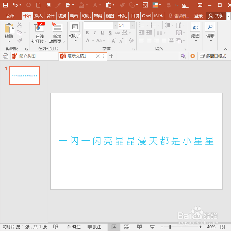Open font size dropdown arrow

coord(133,25)
